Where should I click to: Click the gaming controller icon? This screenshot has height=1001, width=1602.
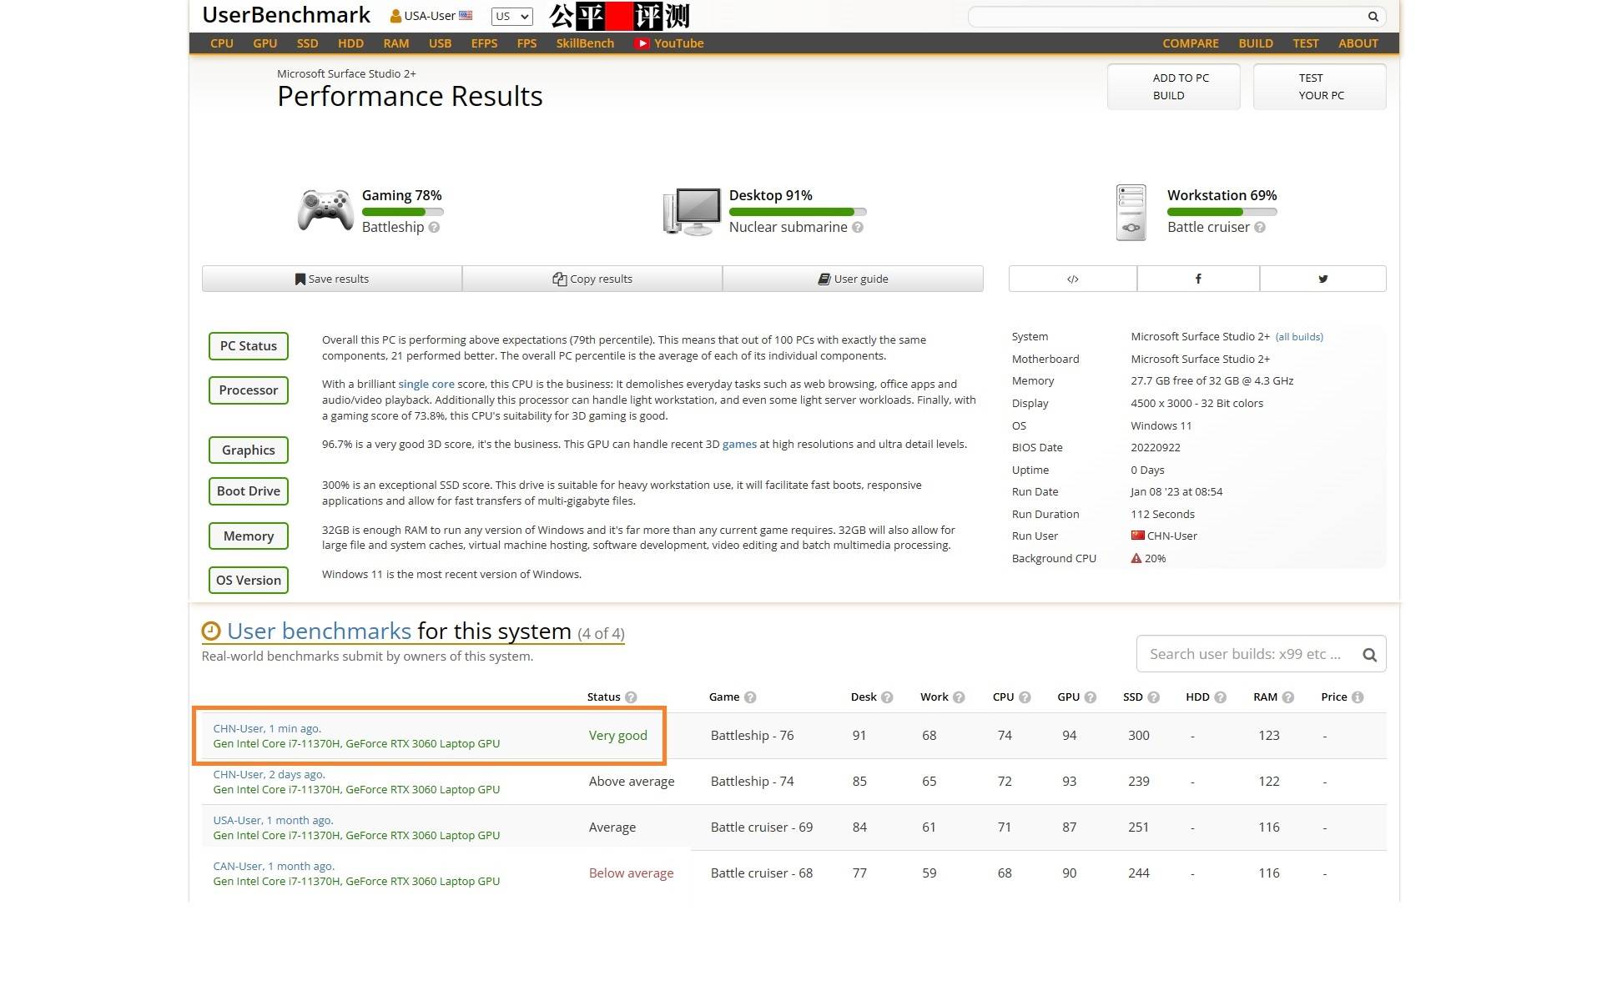click(x=325, y=209)
